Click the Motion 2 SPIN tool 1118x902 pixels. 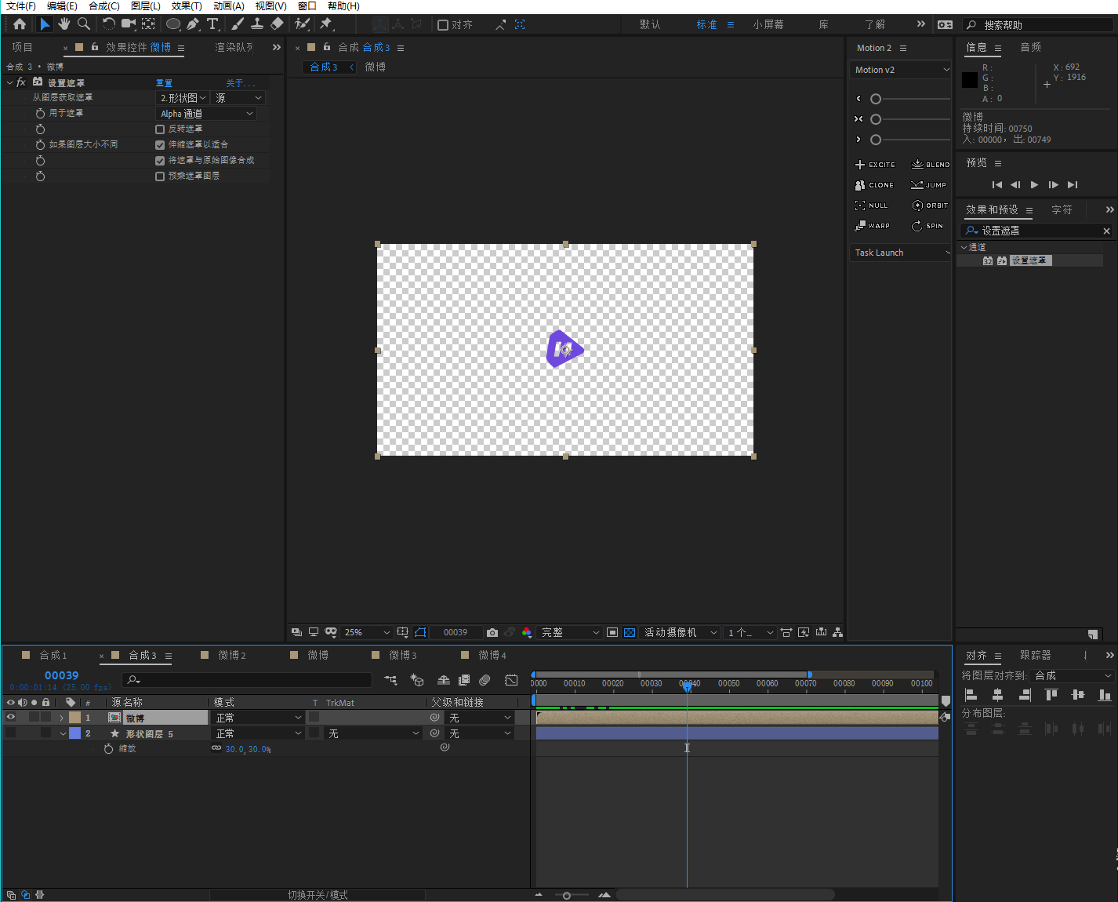927,226
